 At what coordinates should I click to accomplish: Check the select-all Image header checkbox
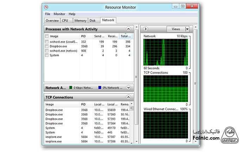click(x=47, y=36)
